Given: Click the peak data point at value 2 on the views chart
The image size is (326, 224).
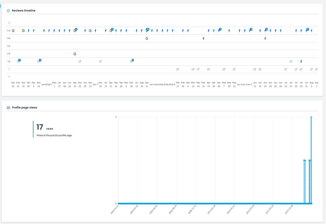Looking at the screenshot, I should click(311, 117).
